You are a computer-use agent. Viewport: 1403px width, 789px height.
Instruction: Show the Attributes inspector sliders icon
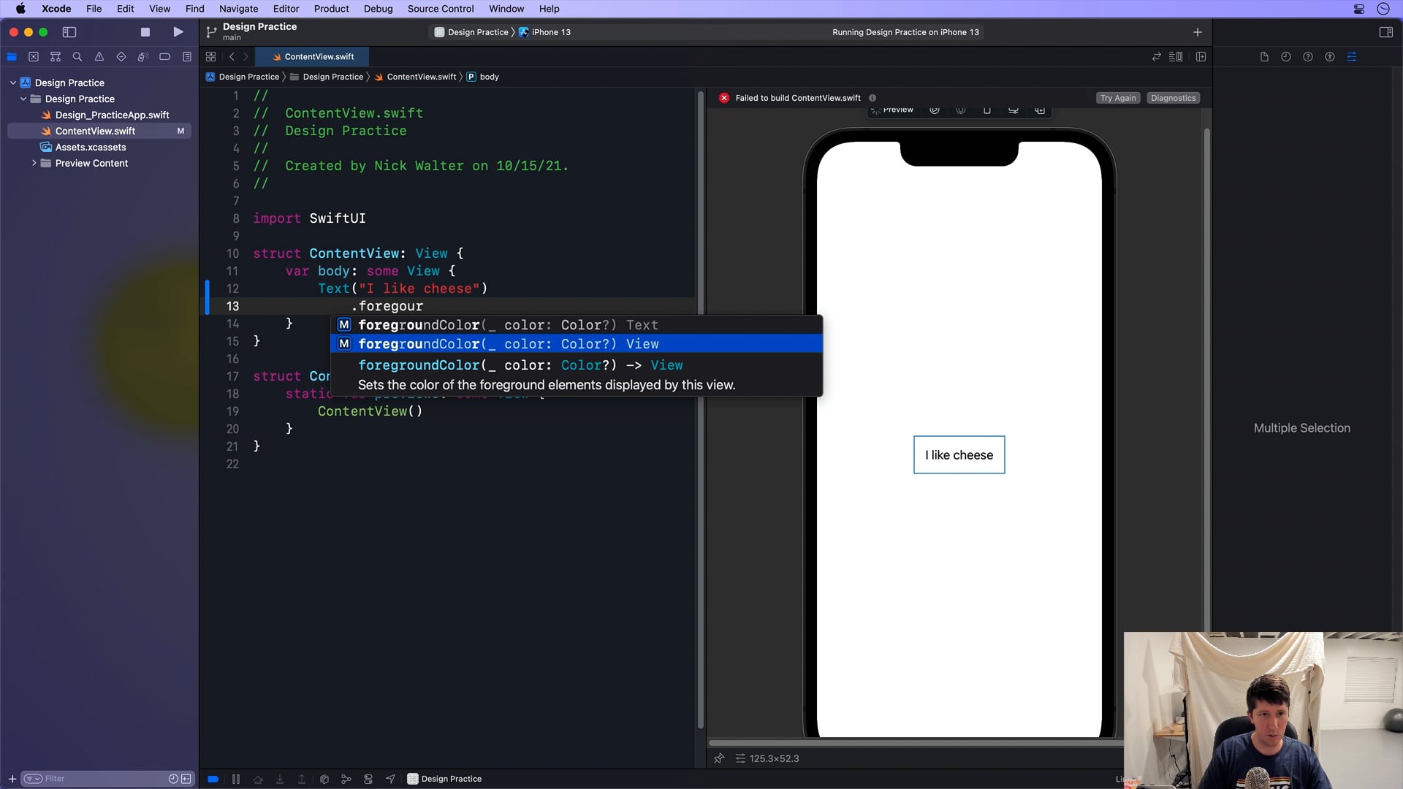click(1352, 57)
